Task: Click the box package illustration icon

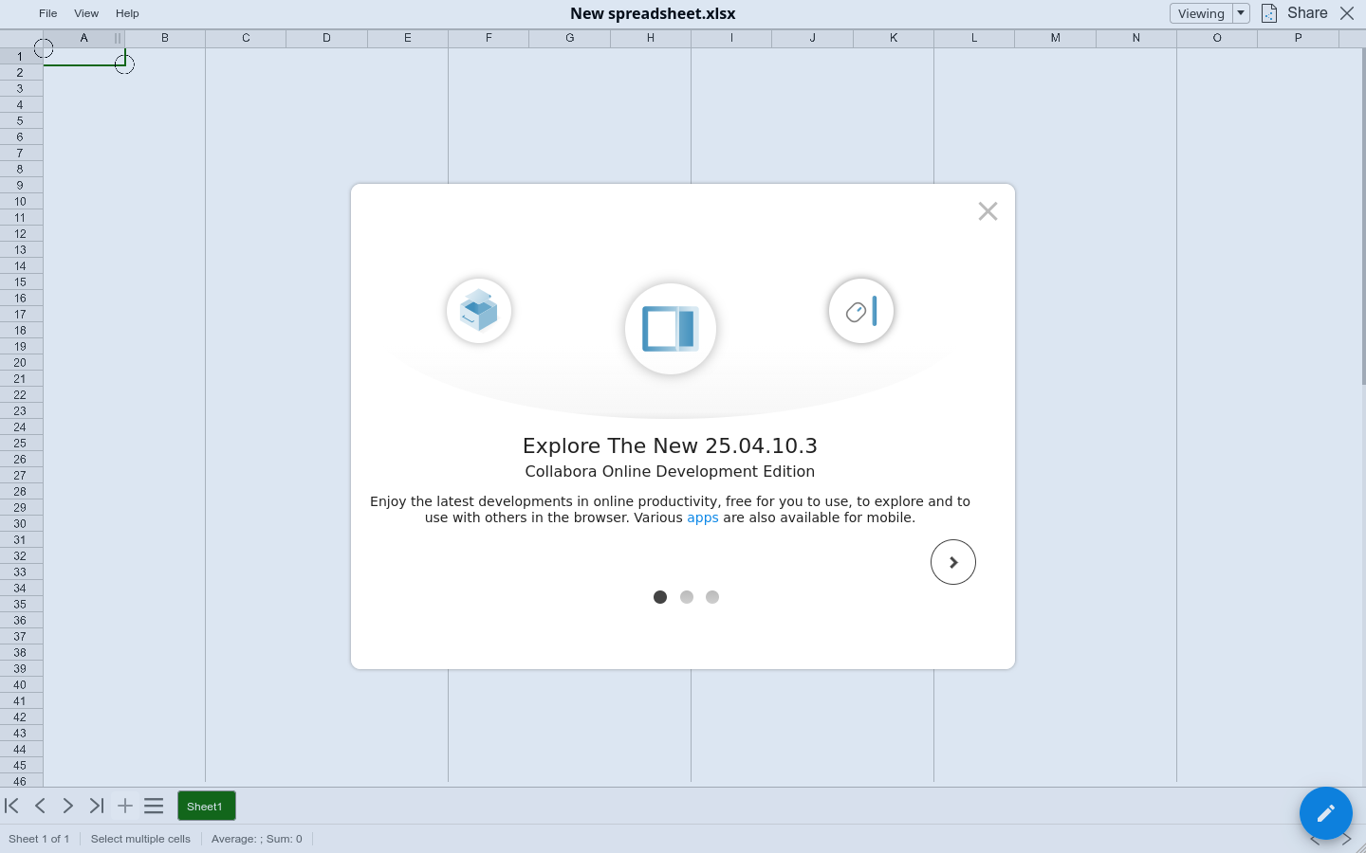Action: click(x=479, y=311)
